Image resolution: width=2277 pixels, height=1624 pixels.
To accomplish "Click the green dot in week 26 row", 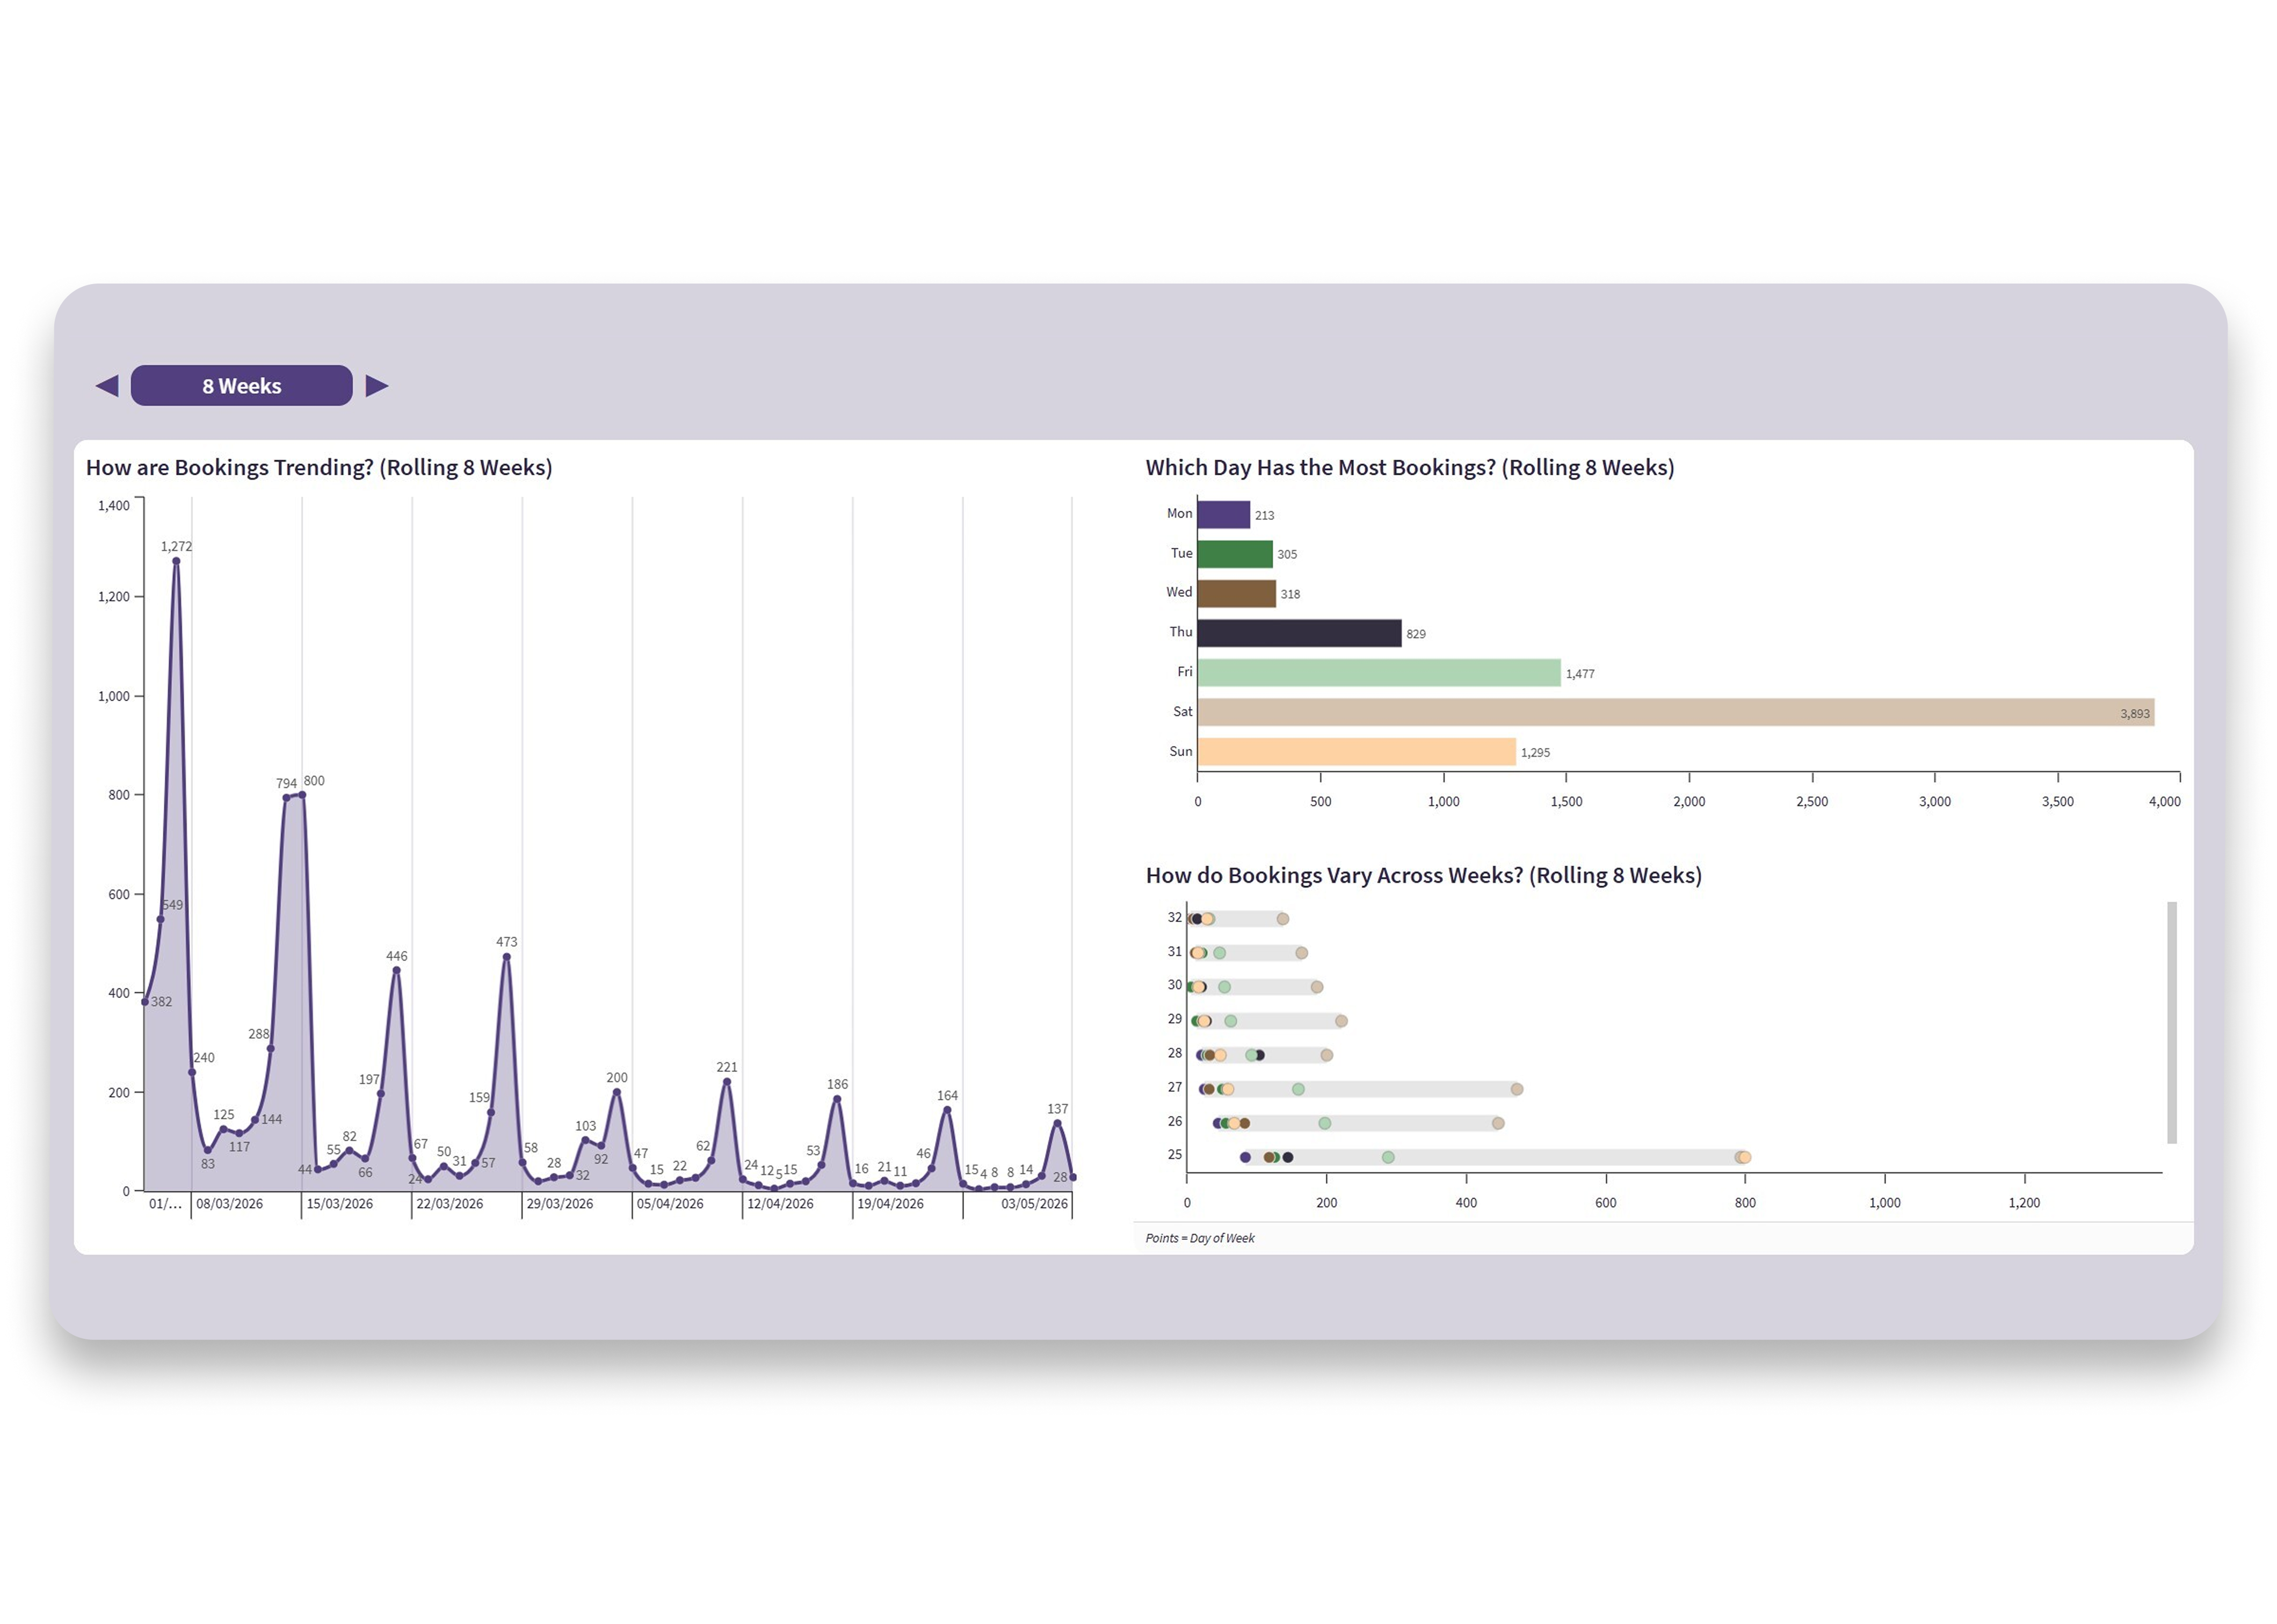I will 1324,1123.
